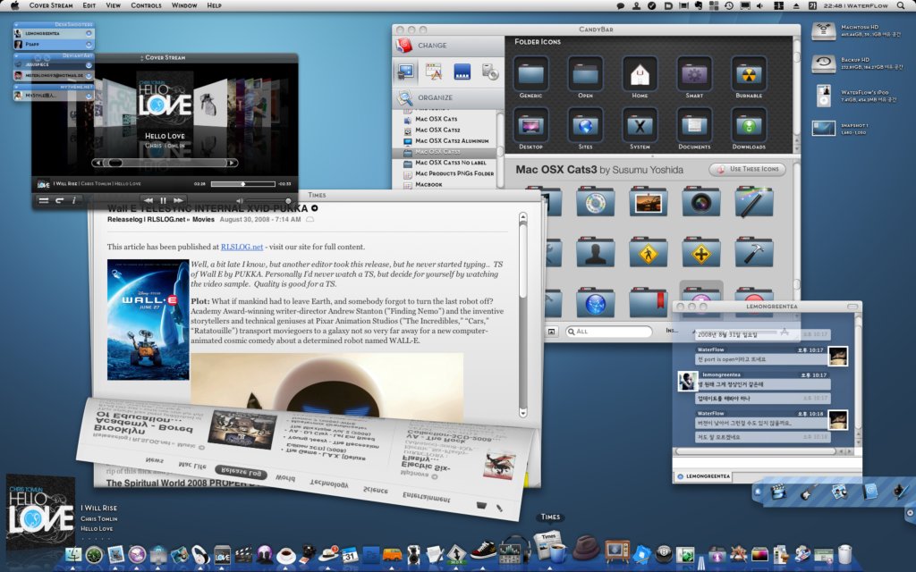Adjust the Cover Stream volume slider
Image resolution: width=916 pixels, height=572 pixels.
click(268, 201)
